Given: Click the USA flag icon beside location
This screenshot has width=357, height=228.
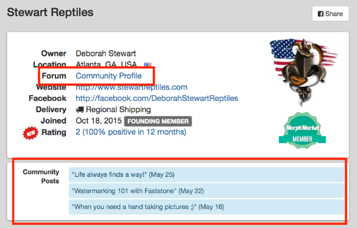Looking at the screenshot, I should tap(148, 65).
